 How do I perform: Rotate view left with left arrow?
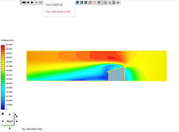point(3,121)
